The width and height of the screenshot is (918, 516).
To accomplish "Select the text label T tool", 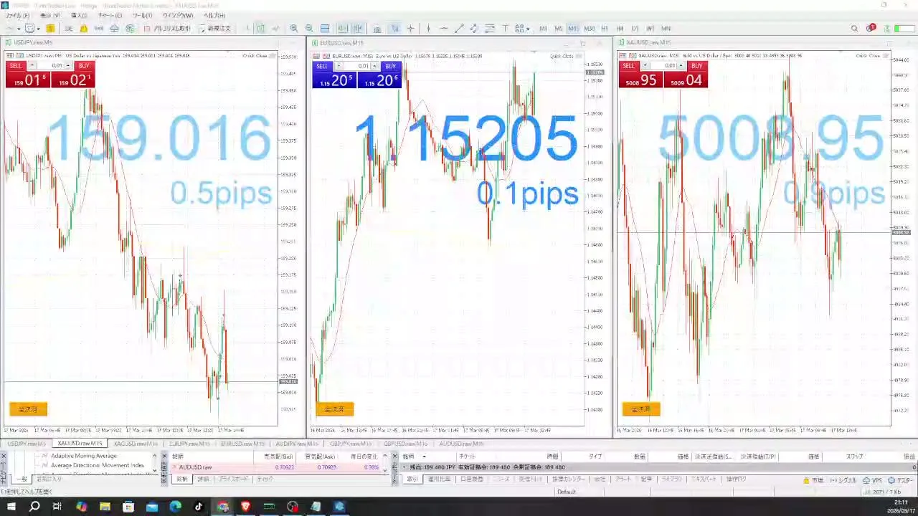I will pos(505,29).
